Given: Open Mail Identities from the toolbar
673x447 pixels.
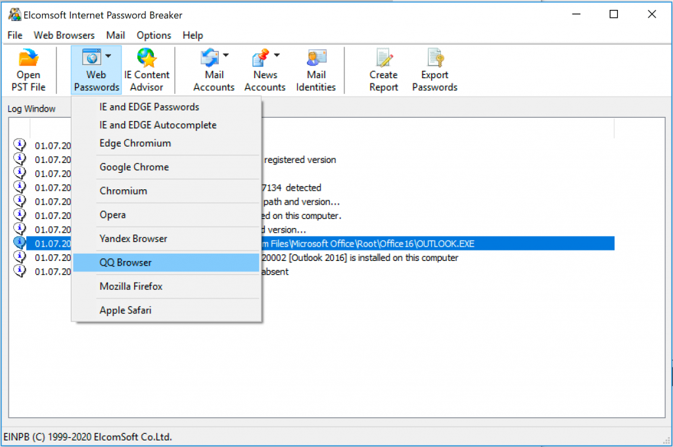Looking at the screenshot, I should click(x=315, y=69).
